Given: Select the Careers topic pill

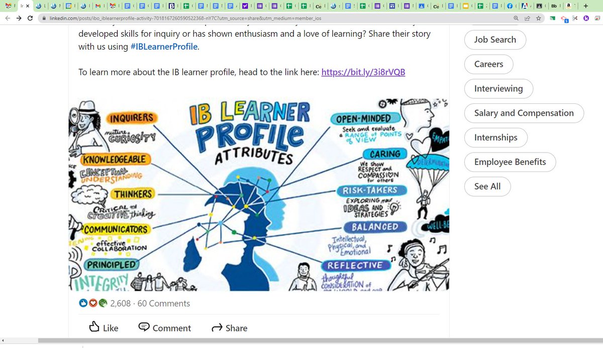Looking at the screenshot, I should 488,64.
